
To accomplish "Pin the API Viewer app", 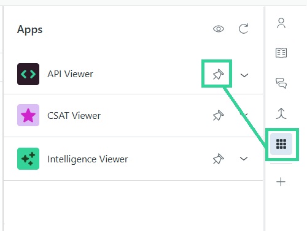I will tap(218, 74).
